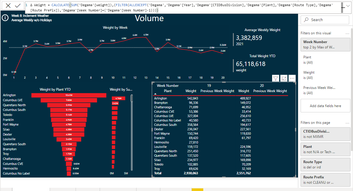Screen dimensions: 353x191
Task: Click the filter icon in the table visual header
Action: coord(276,78)
